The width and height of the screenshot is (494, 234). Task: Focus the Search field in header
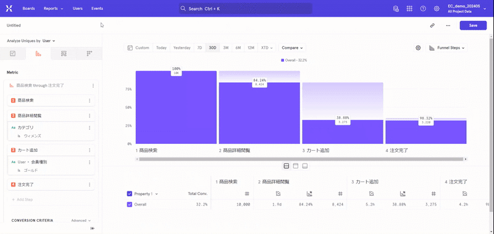pyautogui.click(x=246, y=9)
